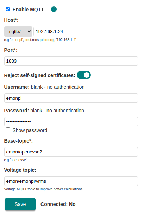Click the Port* field label
The height and width of the screenshot is (220, 144).
pos(11,50)
